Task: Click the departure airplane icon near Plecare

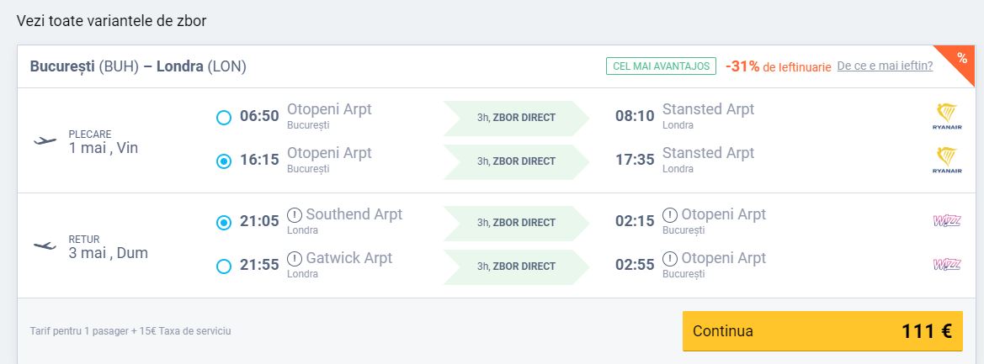Action: pos(45,141)
